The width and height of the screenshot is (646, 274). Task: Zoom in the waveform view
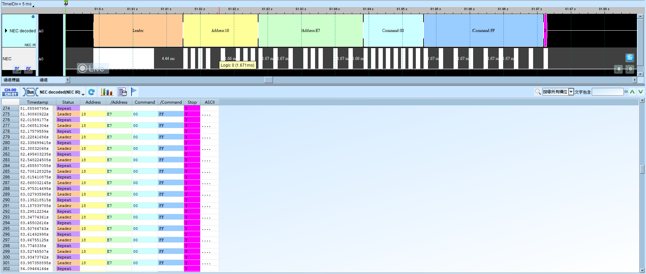coord(630,69)
